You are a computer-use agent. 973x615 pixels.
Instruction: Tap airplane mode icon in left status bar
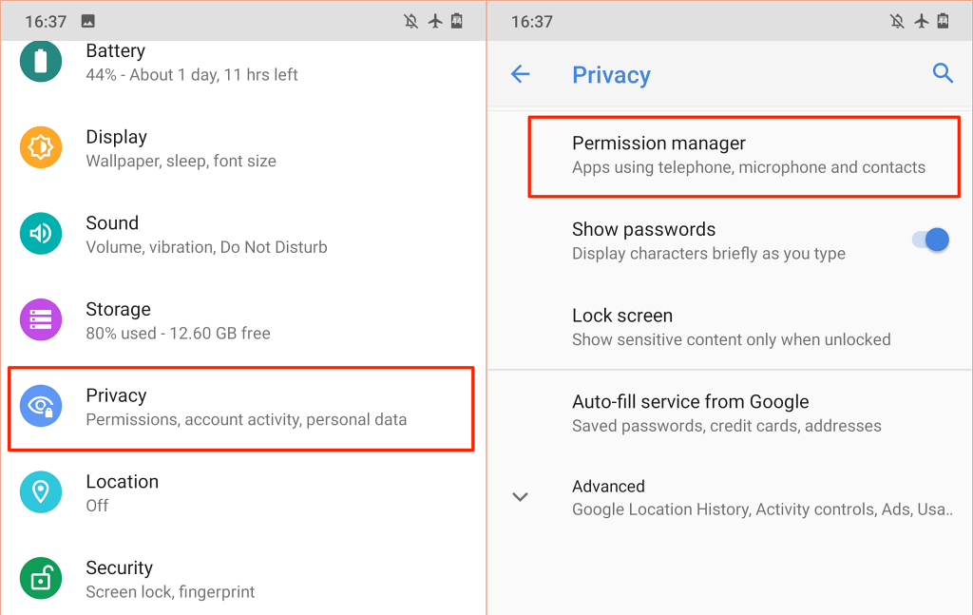pyautogui.click(x=435, y=21)
